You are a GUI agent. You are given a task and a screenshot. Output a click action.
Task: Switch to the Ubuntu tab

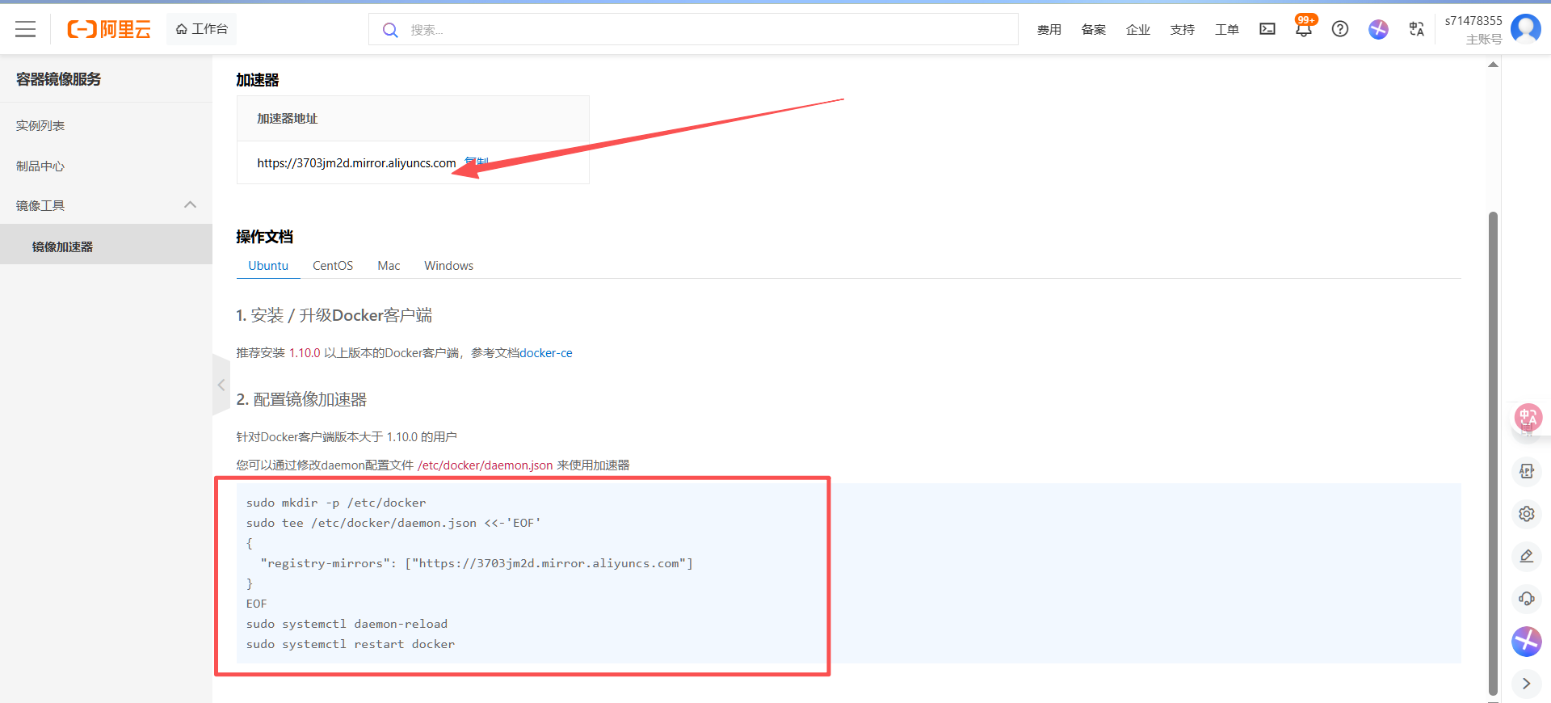(x=268, y=266)
